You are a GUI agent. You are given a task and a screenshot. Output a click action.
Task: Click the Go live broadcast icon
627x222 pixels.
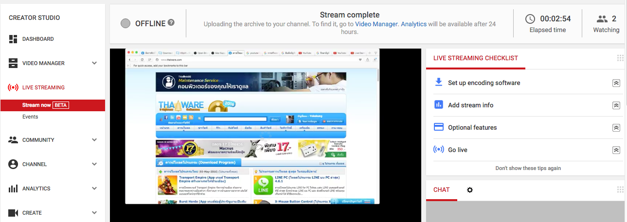coord(438,150)
